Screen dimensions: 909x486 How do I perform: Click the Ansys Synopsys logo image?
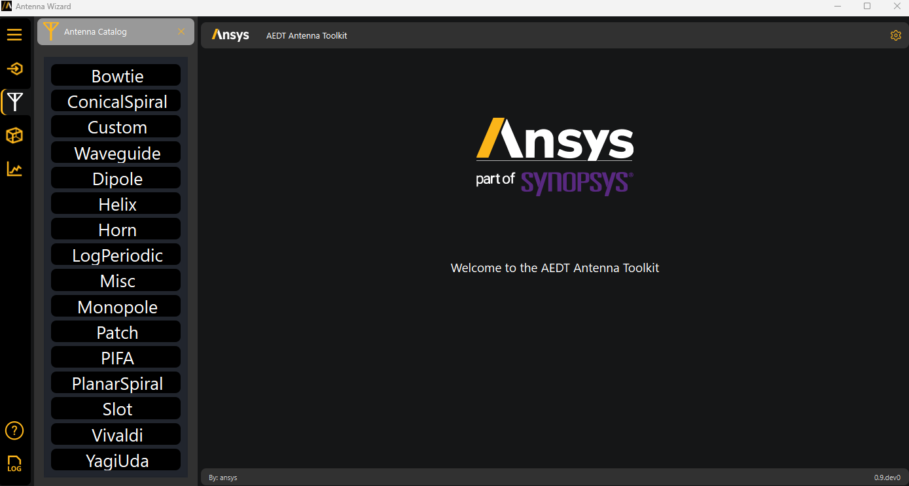555,156
